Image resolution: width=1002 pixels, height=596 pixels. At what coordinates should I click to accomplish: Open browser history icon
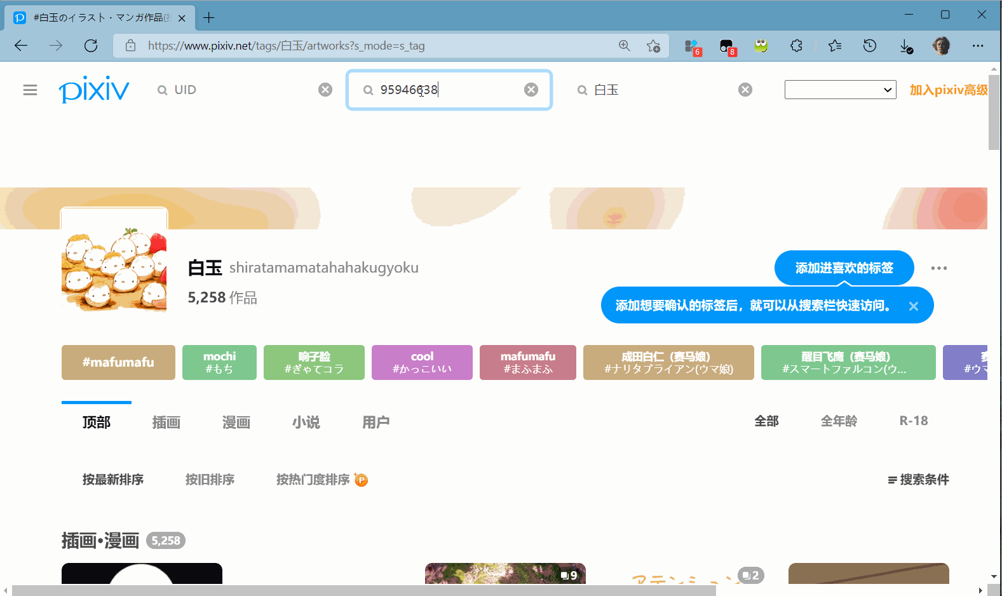coord(870,46)
